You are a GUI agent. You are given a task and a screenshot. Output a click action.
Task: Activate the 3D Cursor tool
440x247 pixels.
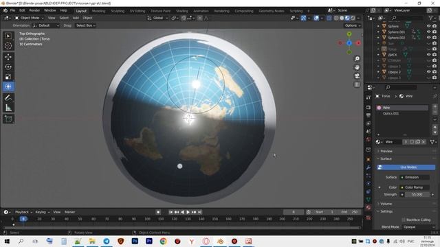[x=8, y=46]
